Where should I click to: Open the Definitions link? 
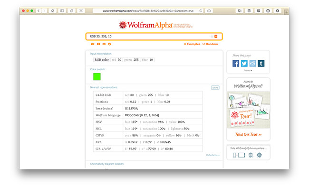point(212,155)
